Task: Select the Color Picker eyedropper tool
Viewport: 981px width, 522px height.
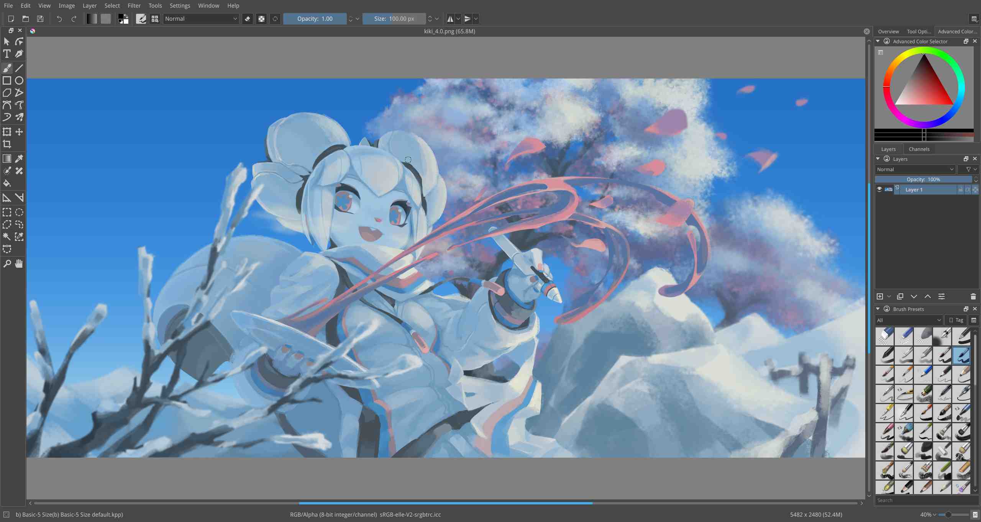Action: click(x=19, y=159)
